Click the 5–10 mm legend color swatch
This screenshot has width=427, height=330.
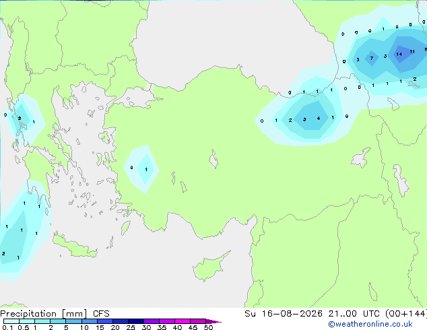(x=73, y=321)
